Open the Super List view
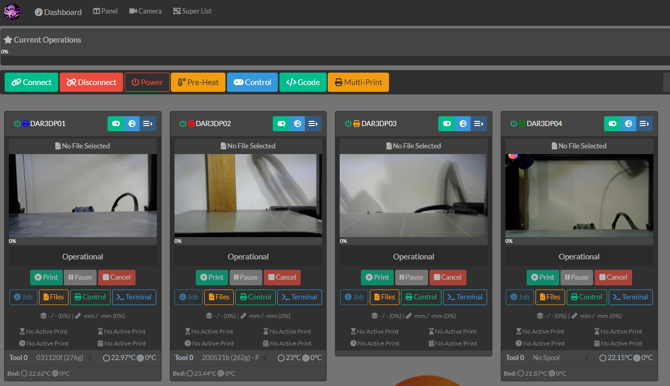The width and height of the screenshot is (670, 386). [192, 11]
